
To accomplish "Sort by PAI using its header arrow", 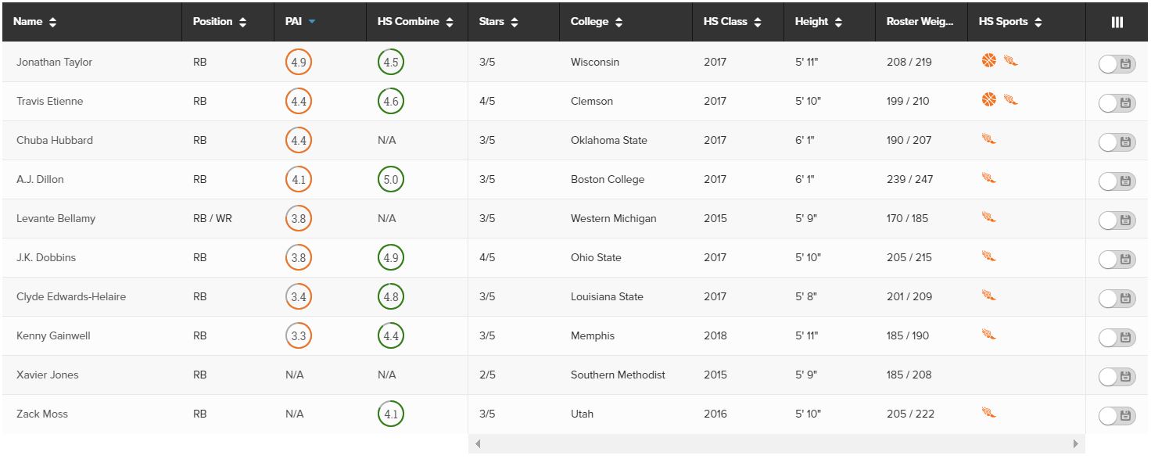I will point(312,22).
